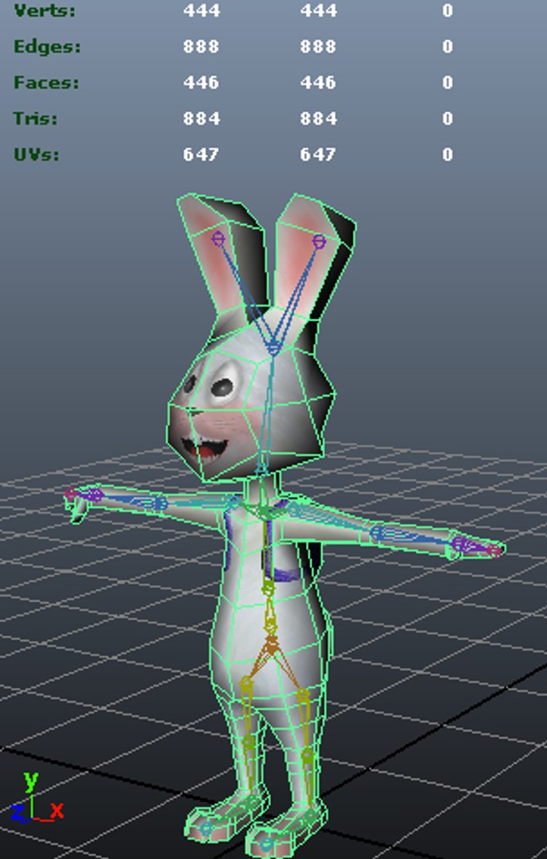This screenshot has height=859, width=547.
Task: Click the Edges count 888 in first column
Action: 201,47
